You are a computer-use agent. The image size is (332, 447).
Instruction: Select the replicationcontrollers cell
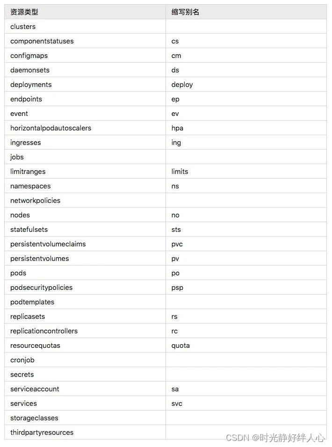pyautogui.click(x=44, y=331)
